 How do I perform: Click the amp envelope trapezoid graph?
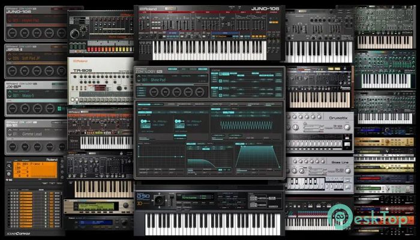pos(259,157)
